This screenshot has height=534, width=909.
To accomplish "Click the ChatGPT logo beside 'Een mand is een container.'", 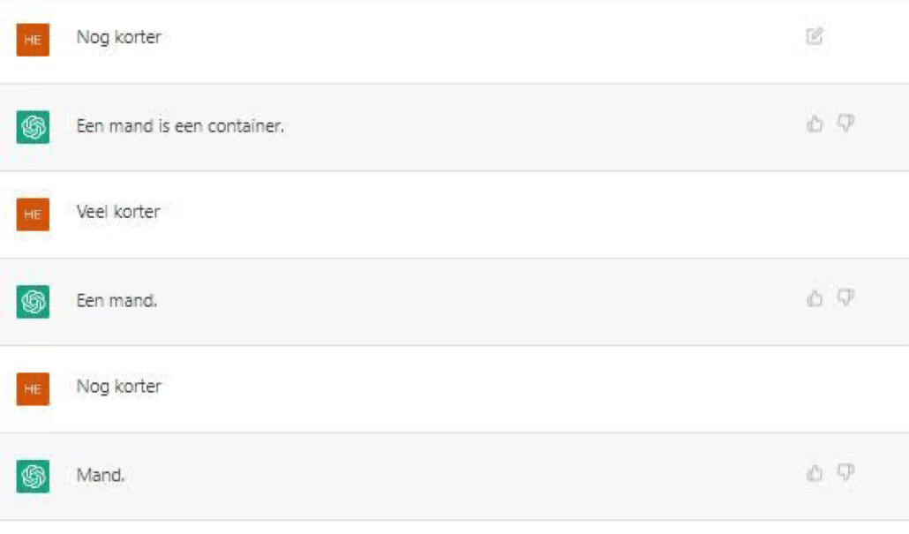I will pyautogui.click(x=34, y=127).
